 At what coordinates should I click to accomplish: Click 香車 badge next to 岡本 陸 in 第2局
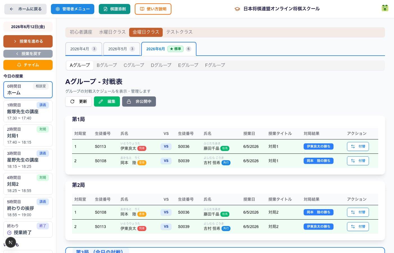coord(142,214)
